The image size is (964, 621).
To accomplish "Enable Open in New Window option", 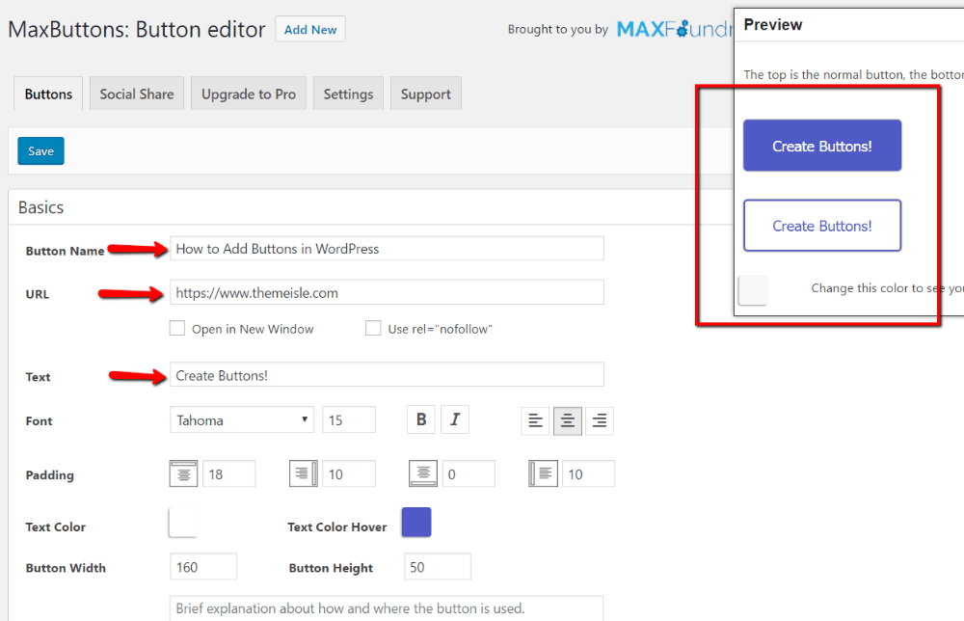I will [x=177, y=328].
